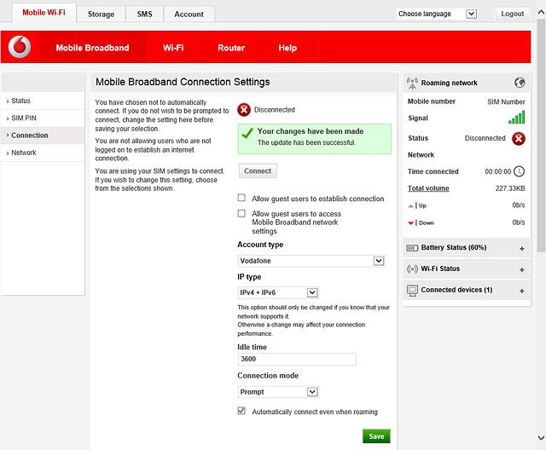The image size is (546, 450).
Task: Expand the Connected devices section plus
Action: coord(521,291)
